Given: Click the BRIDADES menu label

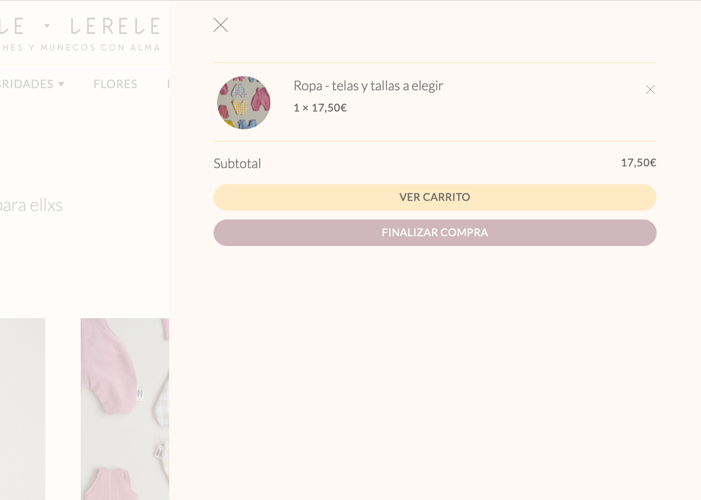Looking at the screenshot, I should [26, 84].
